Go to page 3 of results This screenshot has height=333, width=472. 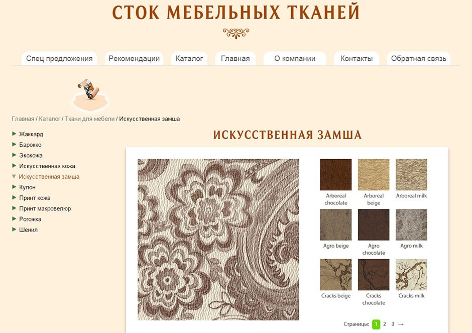[x=393, y=324]
